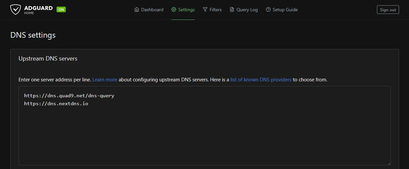Open the Dashboard tab
Image resolution: width=409 pixels, height=169 pixels.
149,10
